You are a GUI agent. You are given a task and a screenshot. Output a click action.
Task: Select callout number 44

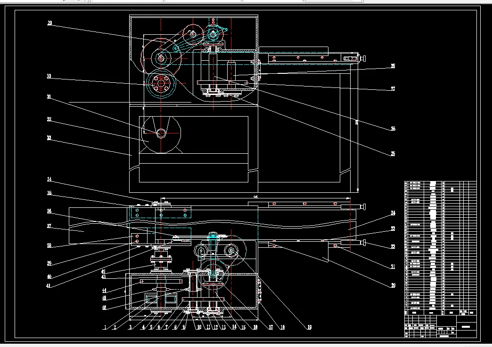coord(104,291)
